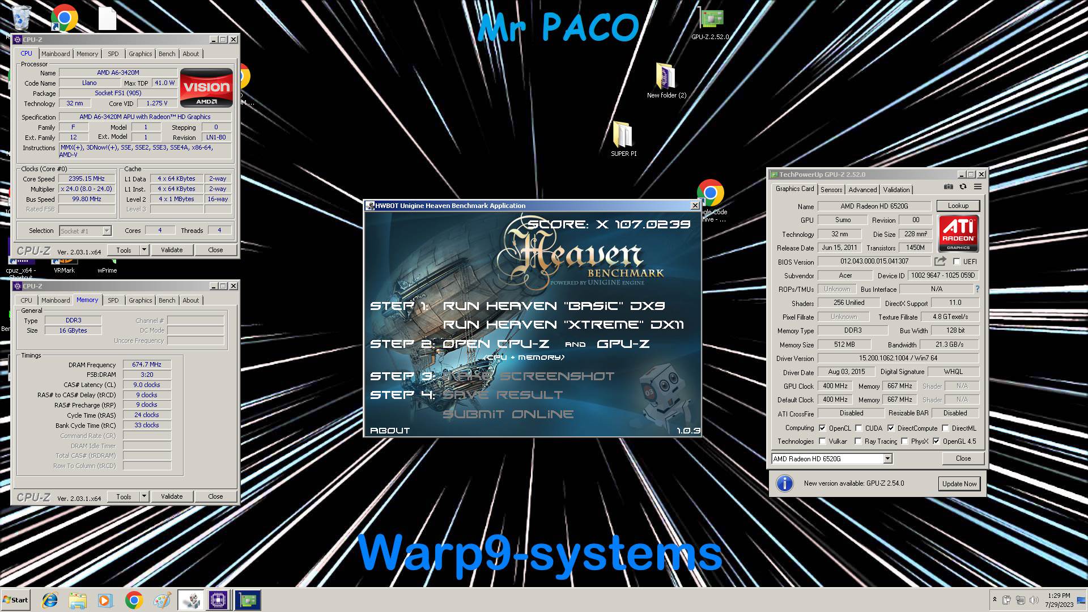1088x612 pixels.
Task: Click Submit Online in the Heaven benchmark window
Action: tap(508, 414)
